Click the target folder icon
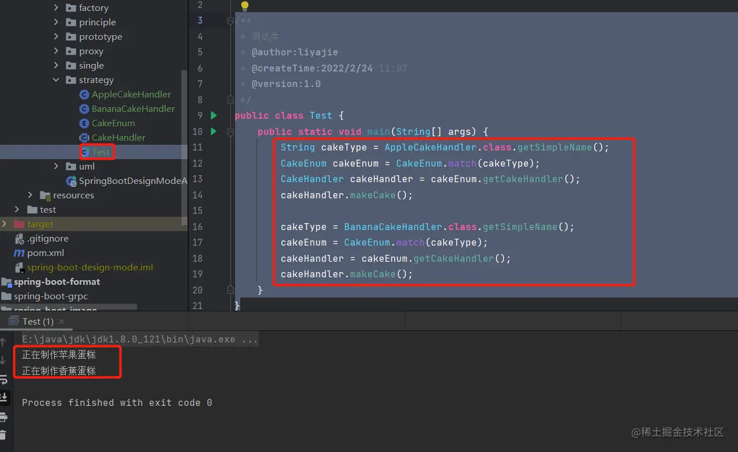 (18, 224)
